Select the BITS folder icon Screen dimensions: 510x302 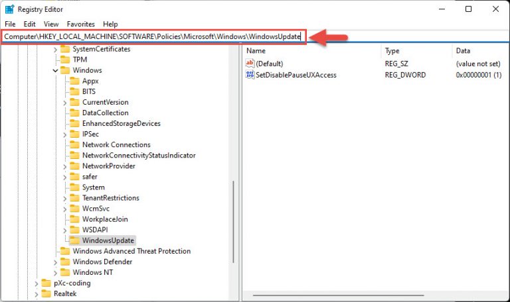(75, 91)
